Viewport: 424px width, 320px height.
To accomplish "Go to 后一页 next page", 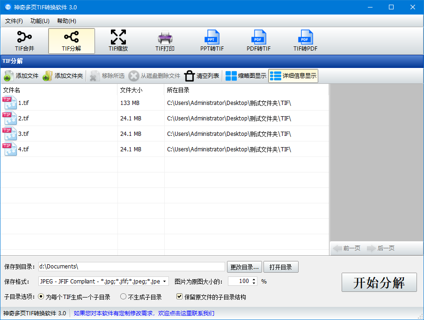I will tap(381, 248).
